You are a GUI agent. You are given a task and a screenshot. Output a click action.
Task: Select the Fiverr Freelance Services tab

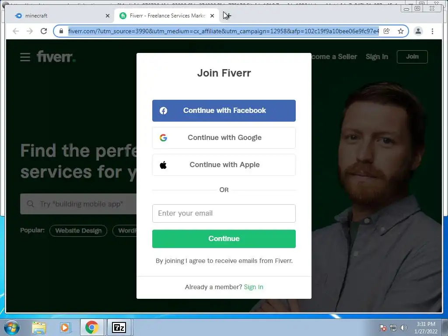(x=166, y=16)
